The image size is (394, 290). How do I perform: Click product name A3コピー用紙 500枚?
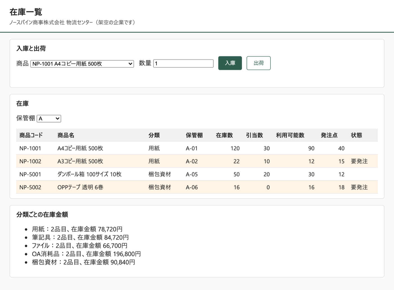click(x=80, y=161)
